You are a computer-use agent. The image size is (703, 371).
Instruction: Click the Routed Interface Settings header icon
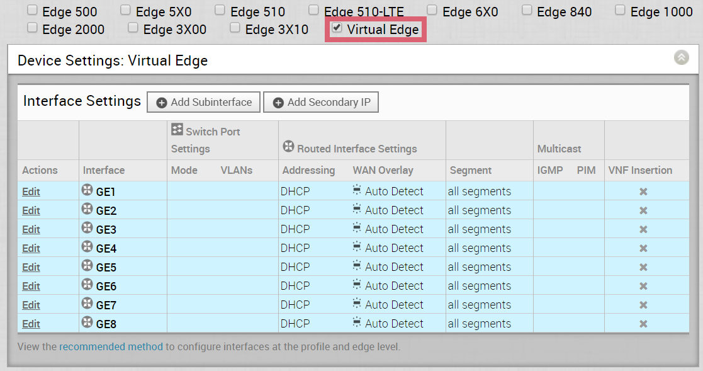[x=288, y=147]
